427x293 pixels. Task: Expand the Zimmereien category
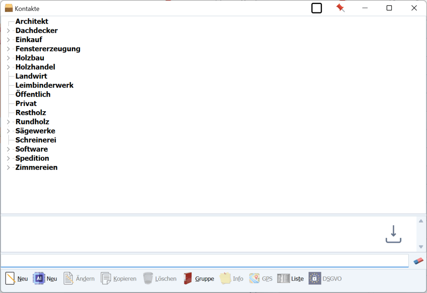pos(9,168)
